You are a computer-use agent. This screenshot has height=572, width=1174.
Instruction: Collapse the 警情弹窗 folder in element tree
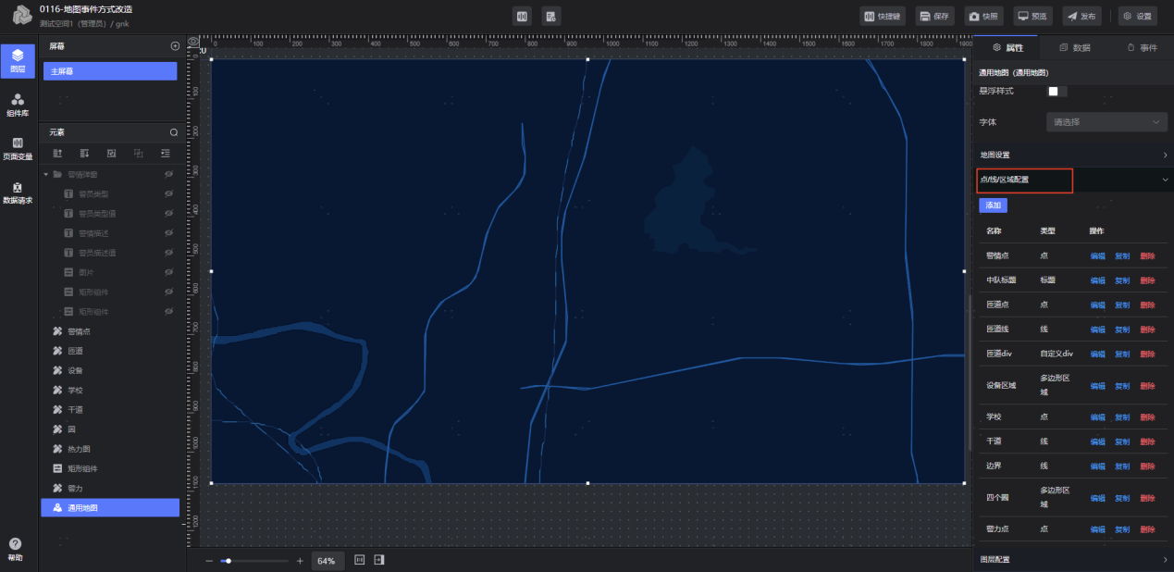(46, 174)
